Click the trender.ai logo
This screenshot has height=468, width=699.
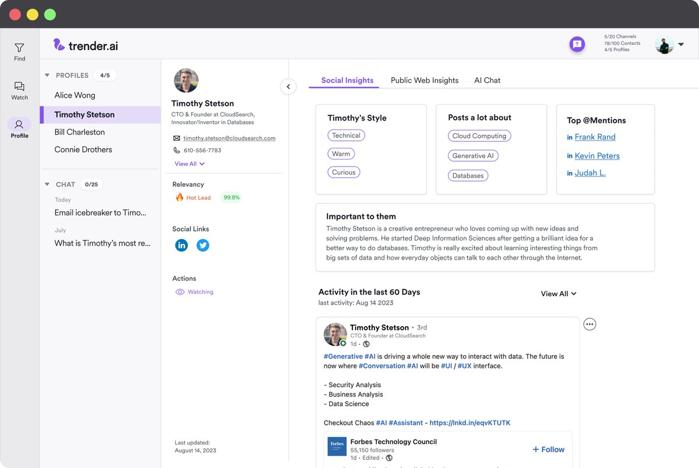click(x=86, y=45)
